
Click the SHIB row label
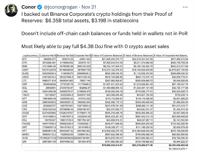point(25,138)
